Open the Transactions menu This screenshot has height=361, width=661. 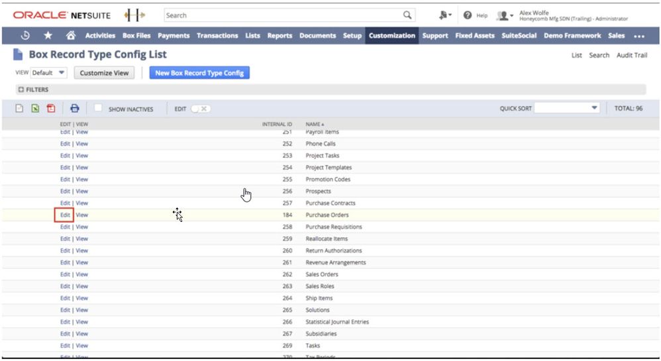(217, 36)
